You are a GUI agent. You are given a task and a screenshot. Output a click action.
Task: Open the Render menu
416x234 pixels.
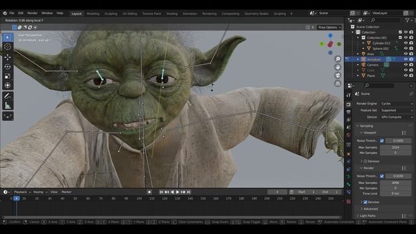tap(32, 13)
